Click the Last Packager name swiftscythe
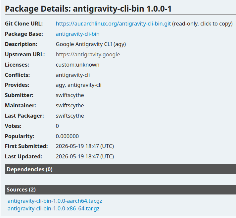 tap(70, 116)
